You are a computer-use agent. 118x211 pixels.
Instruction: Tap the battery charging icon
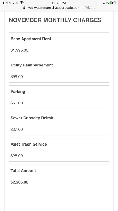[113, 3]
